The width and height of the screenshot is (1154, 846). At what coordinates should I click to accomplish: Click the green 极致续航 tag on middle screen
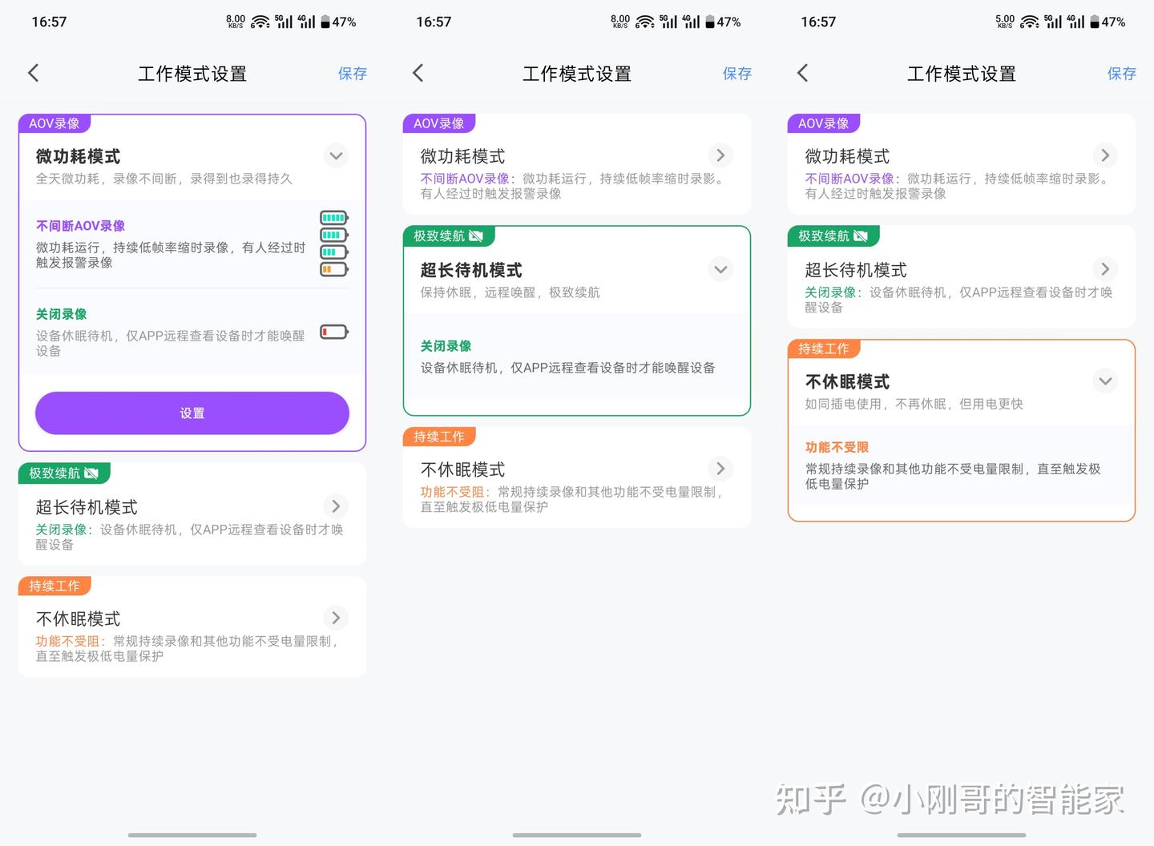449,236
